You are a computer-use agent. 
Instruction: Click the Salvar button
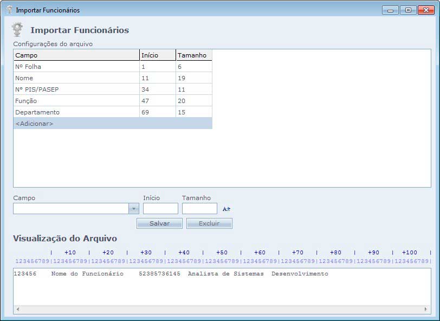coord(159,223)
